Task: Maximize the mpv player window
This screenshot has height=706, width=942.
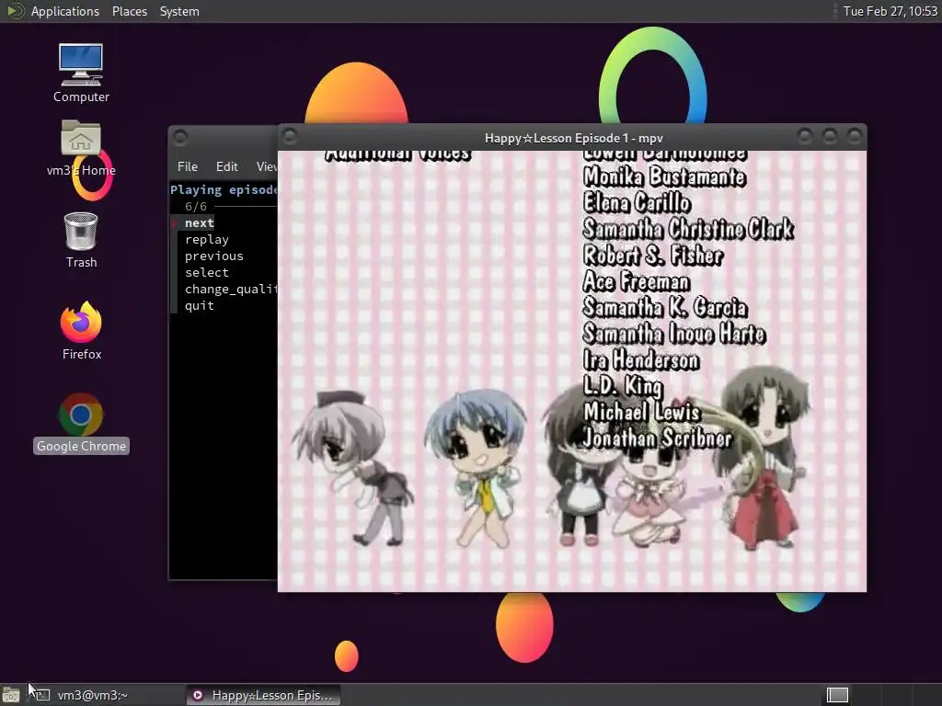Action: point(829,138)
